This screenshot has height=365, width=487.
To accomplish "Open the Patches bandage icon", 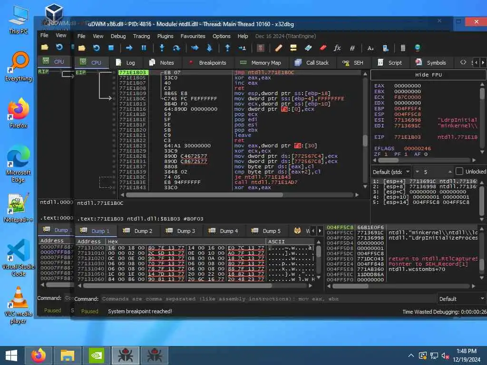I will point(279,48).
